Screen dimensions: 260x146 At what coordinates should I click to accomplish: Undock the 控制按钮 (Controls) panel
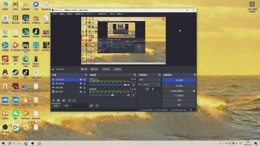click(x=195, y=75)
